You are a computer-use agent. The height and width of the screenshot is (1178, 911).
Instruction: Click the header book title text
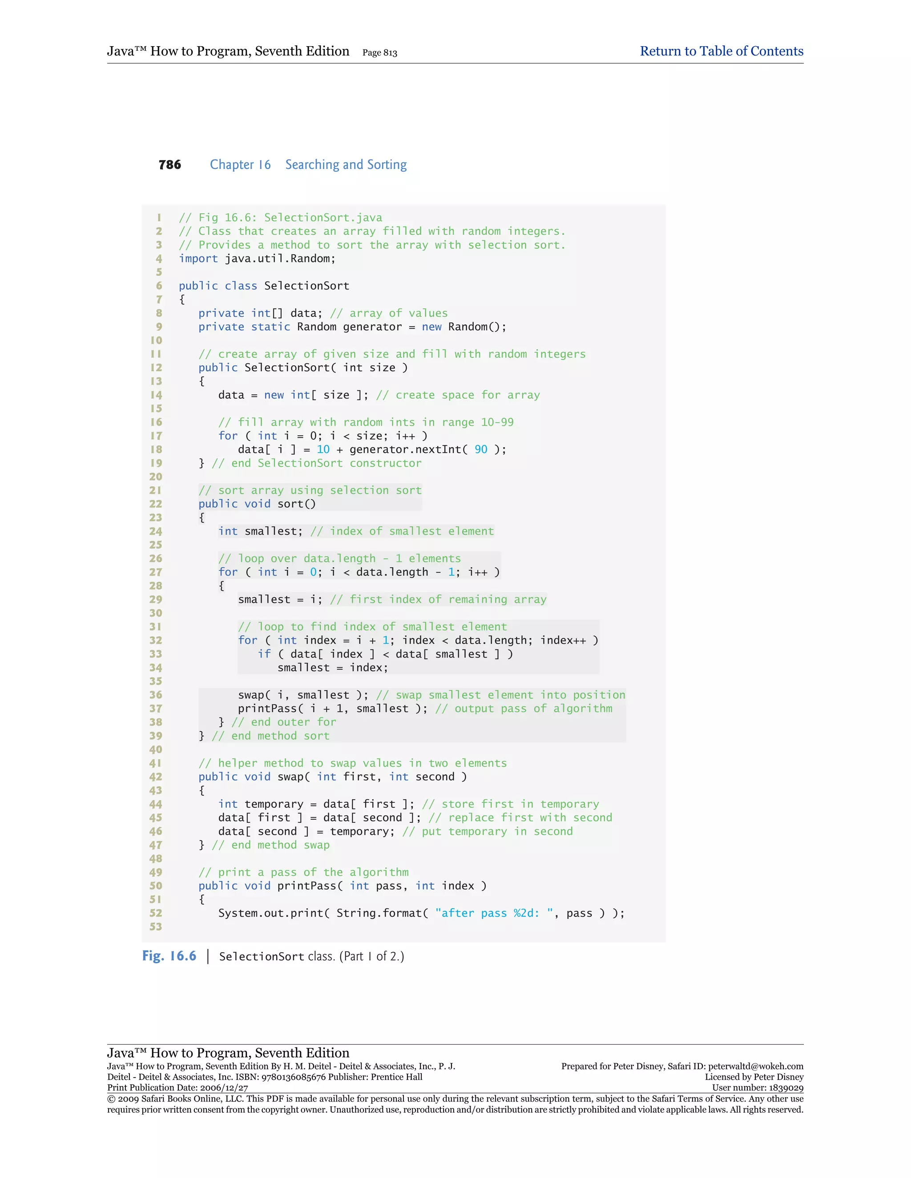pos(228,51)
